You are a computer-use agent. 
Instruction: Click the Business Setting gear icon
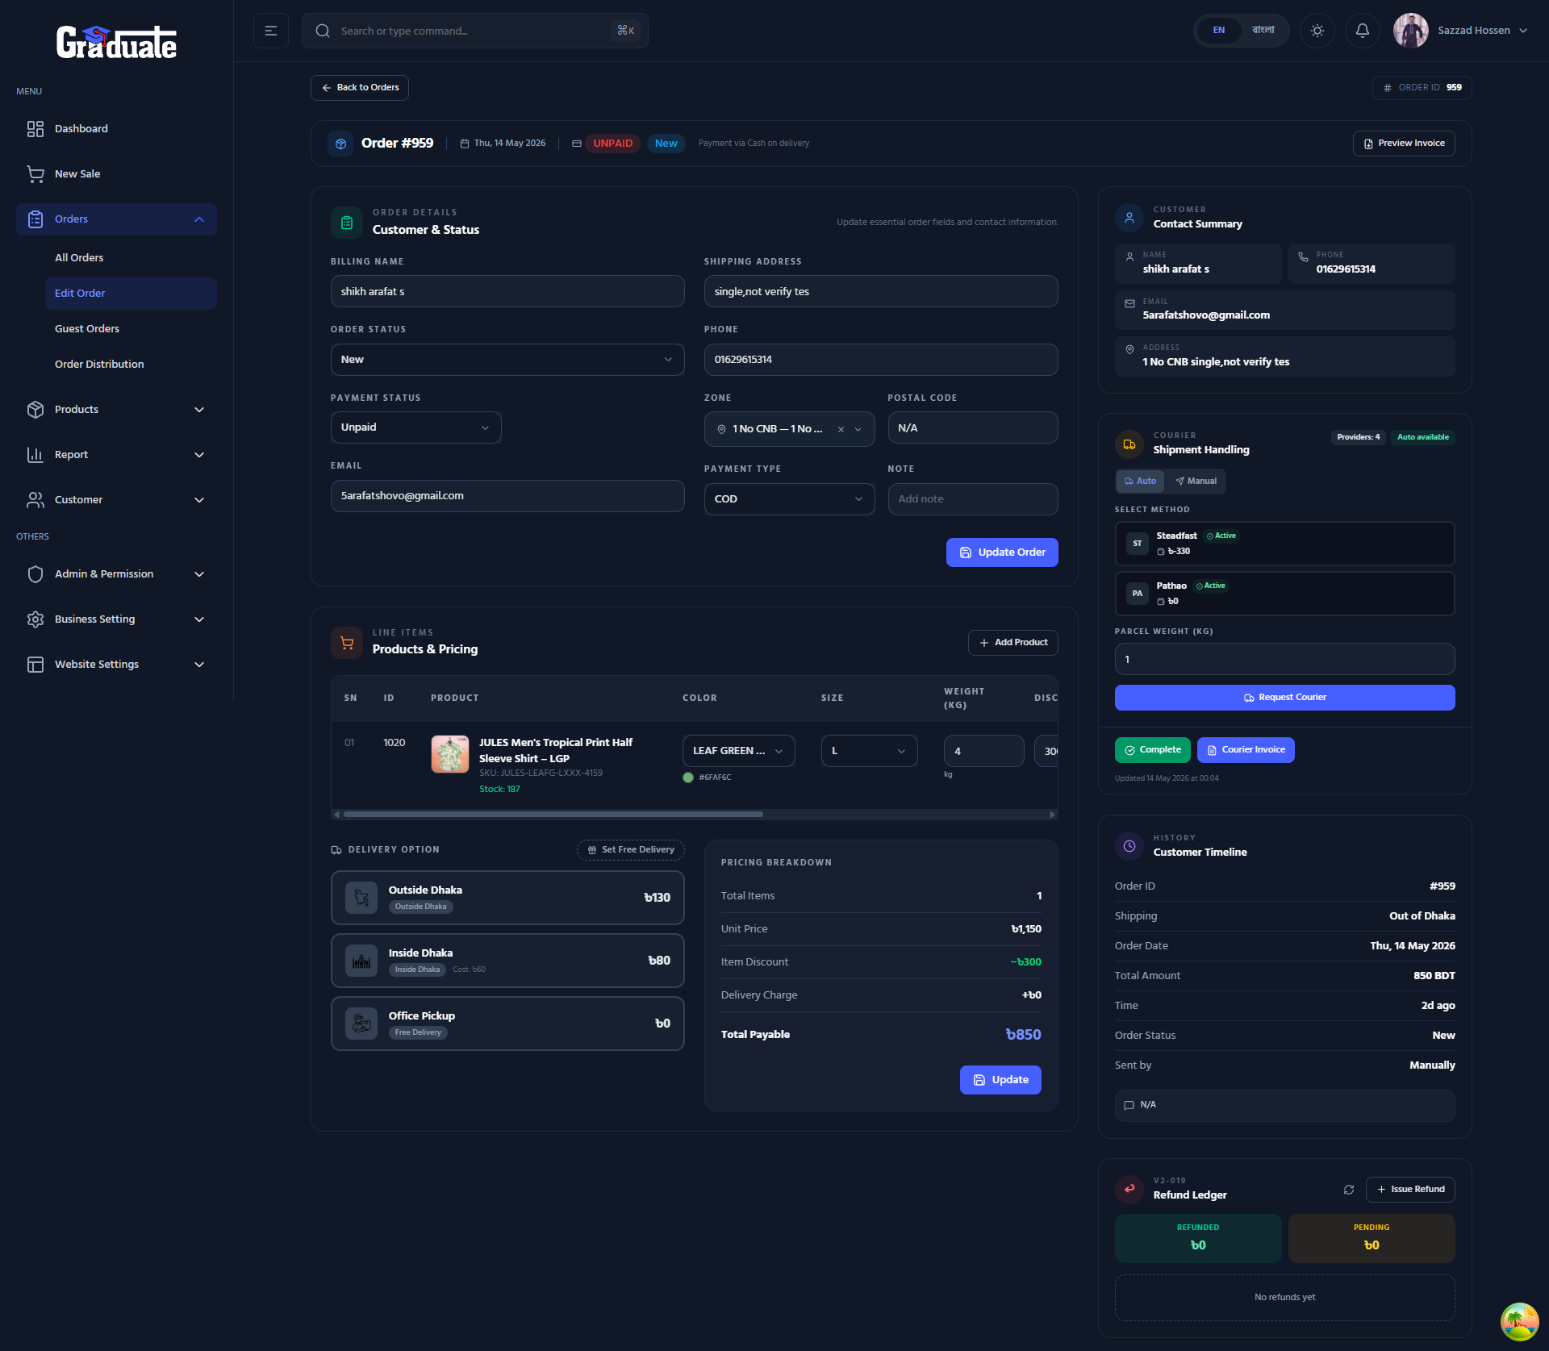click(x=35, y=619)
